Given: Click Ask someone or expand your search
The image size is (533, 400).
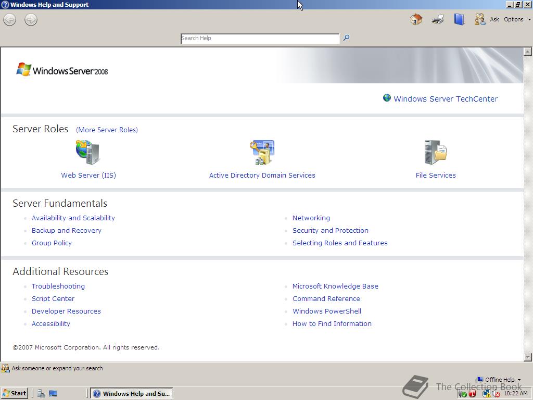Looking at the screenshot, I should pyautogui.click(x=57, y=368).
